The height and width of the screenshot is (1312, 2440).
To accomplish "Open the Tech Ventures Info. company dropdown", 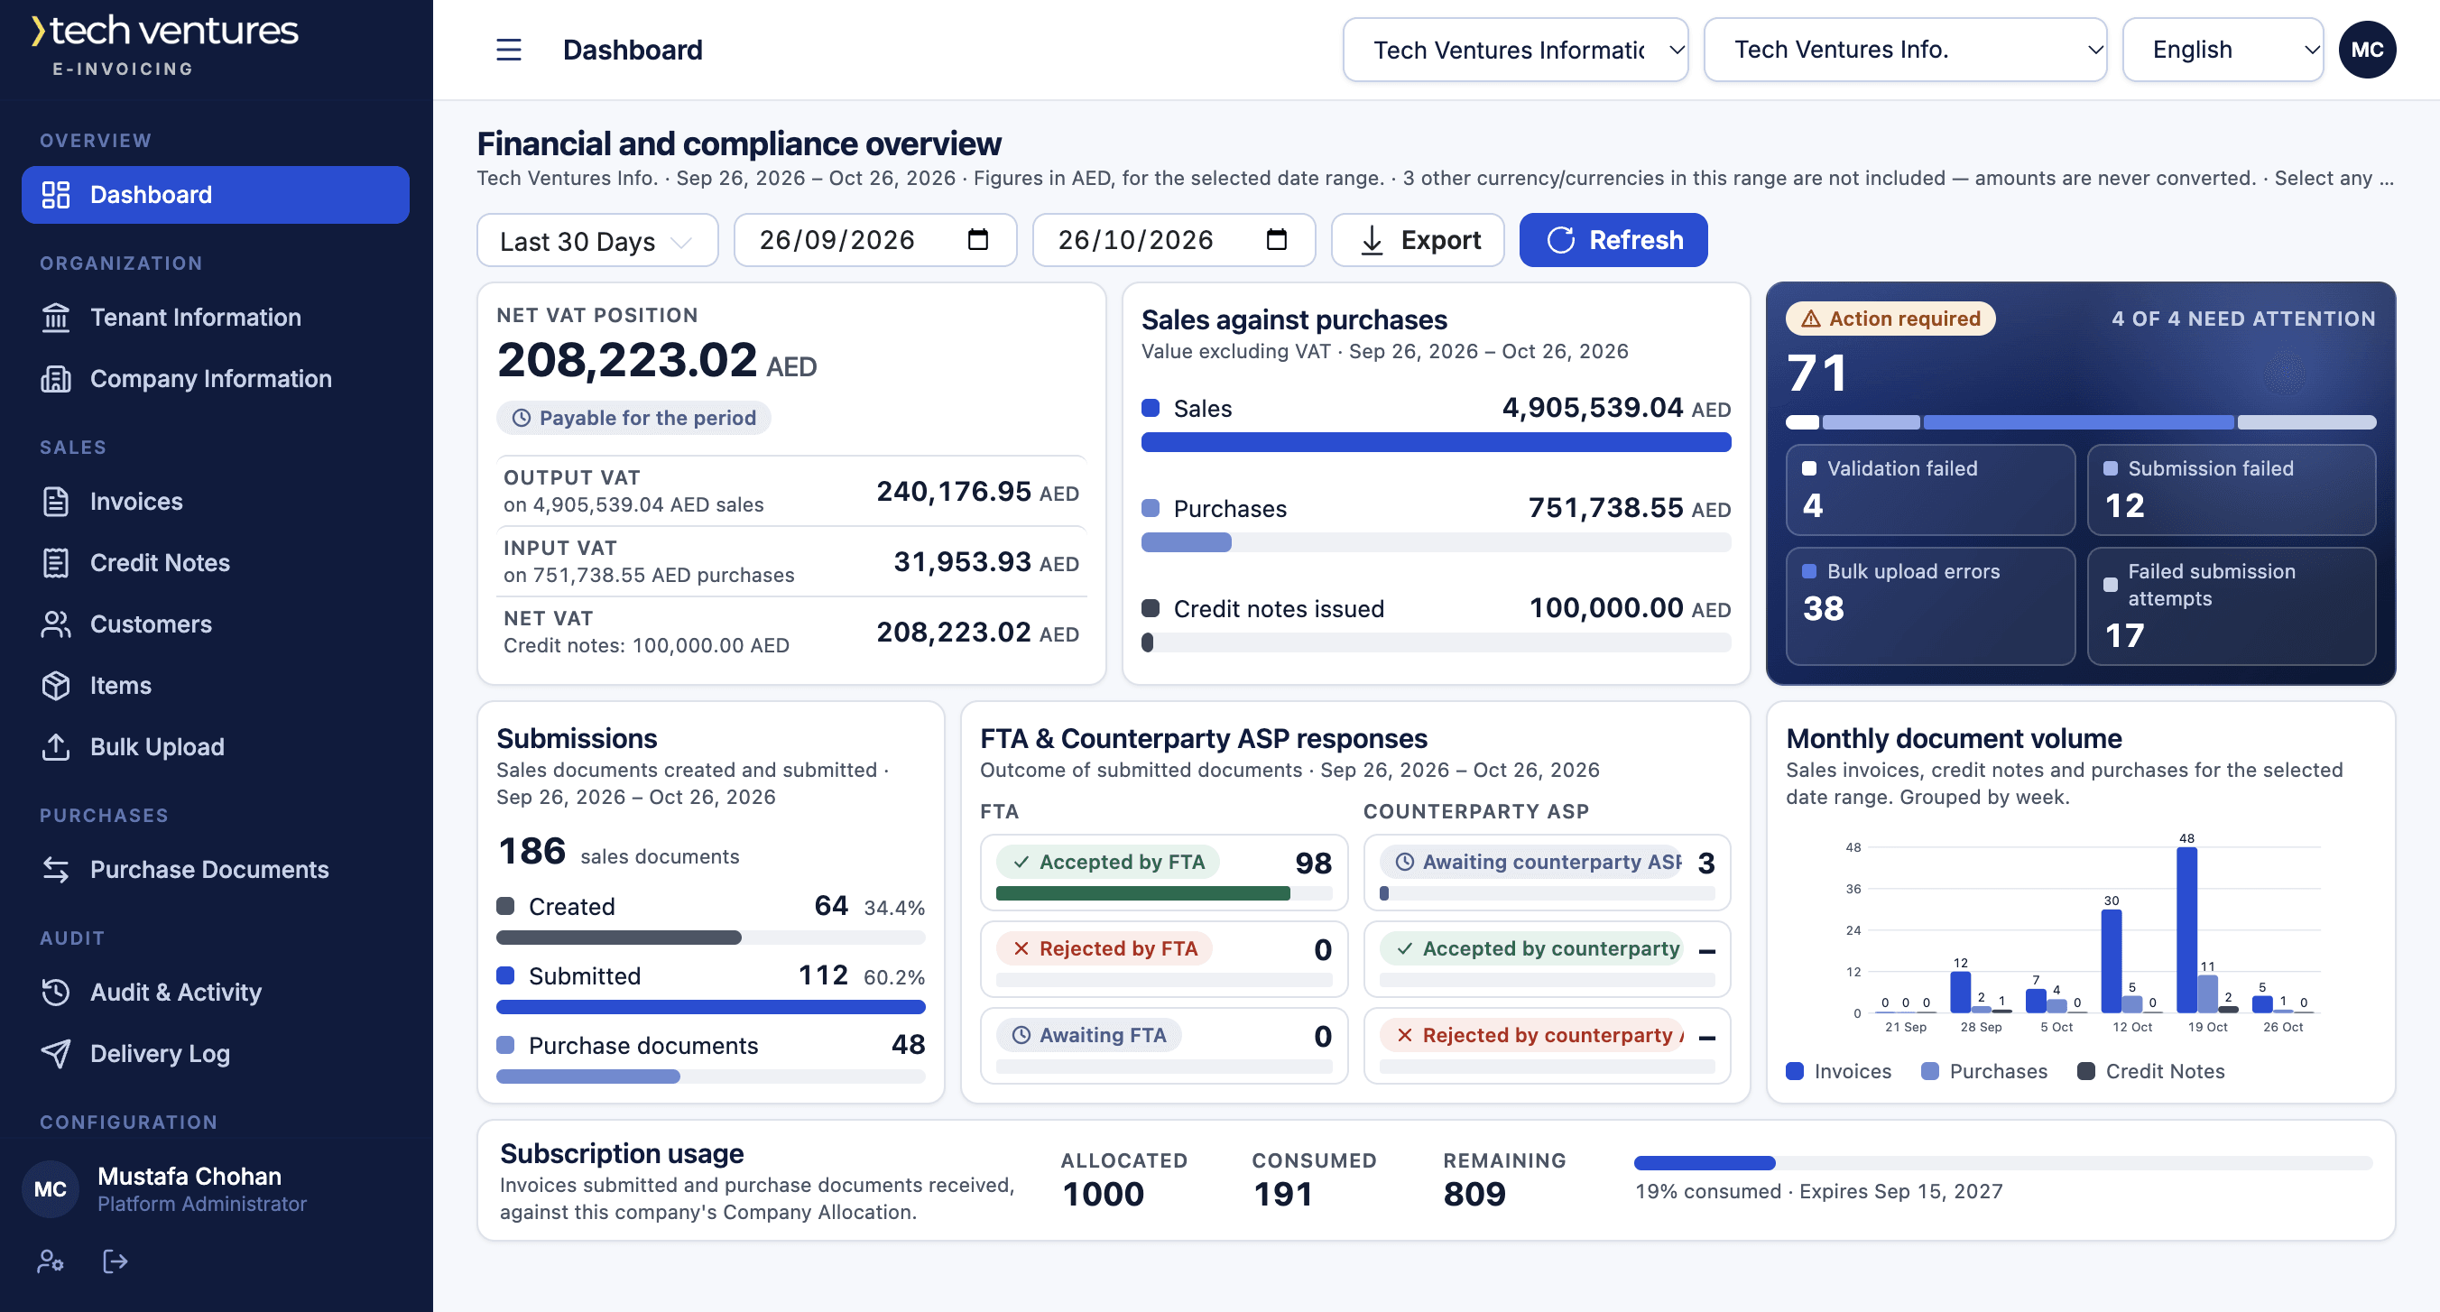I will tap(1904, 50).
